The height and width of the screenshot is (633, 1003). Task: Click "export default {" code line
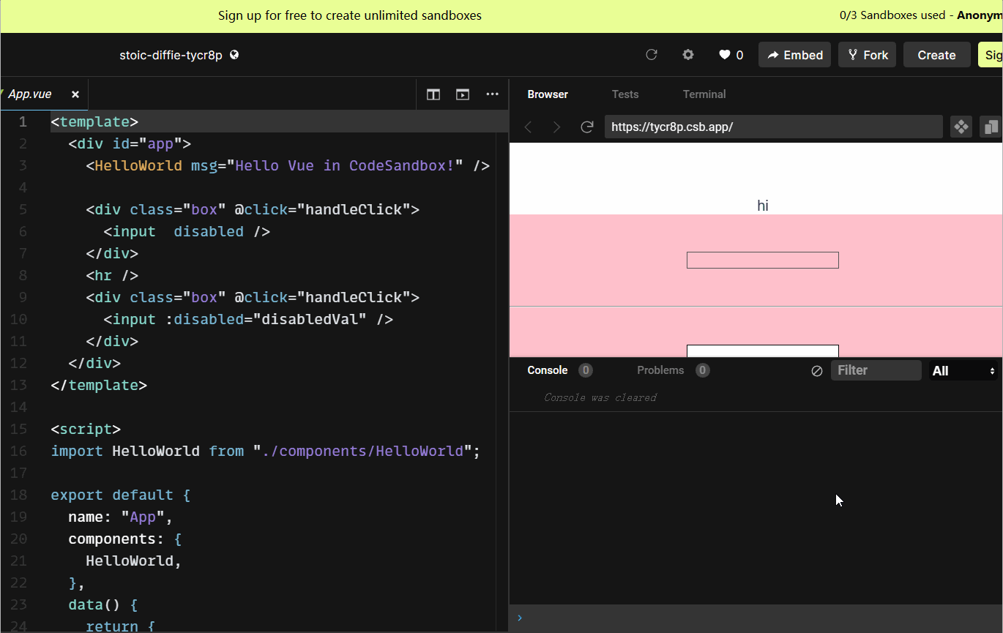(x=120, y=495)
